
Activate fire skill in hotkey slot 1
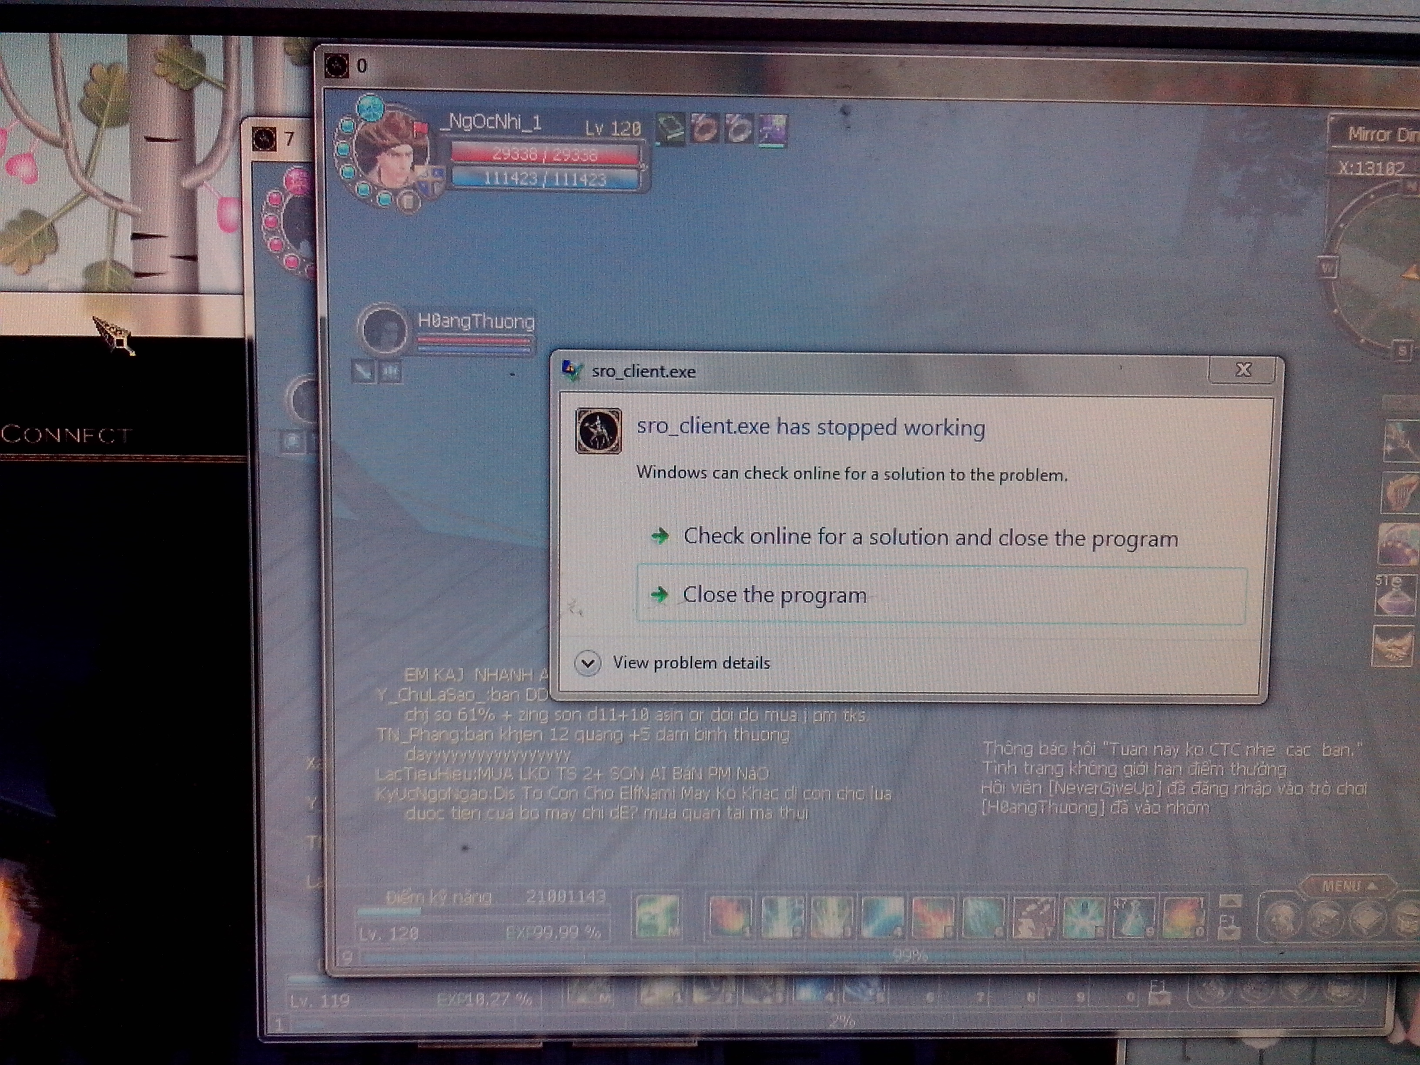click(x=730, y=916)
